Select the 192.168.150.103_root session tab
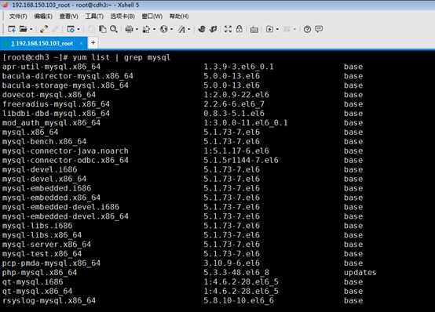The height and width of the screenshot is (312, 435). tap(44, 43)
